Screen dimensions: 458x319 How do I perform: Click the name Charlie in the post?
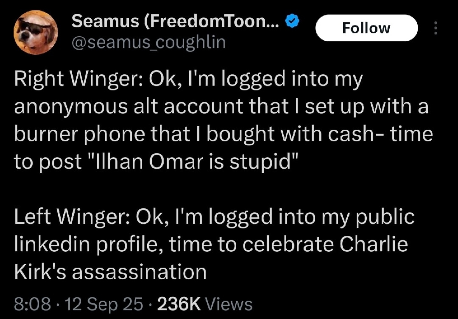coord(374,244)
